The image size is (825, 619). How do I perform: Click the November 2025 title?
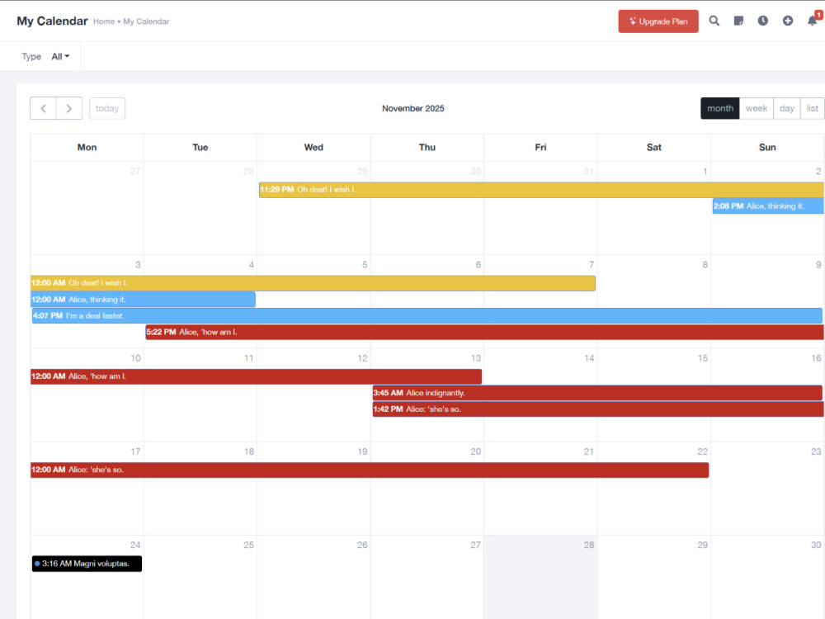[x=413, y=108]
